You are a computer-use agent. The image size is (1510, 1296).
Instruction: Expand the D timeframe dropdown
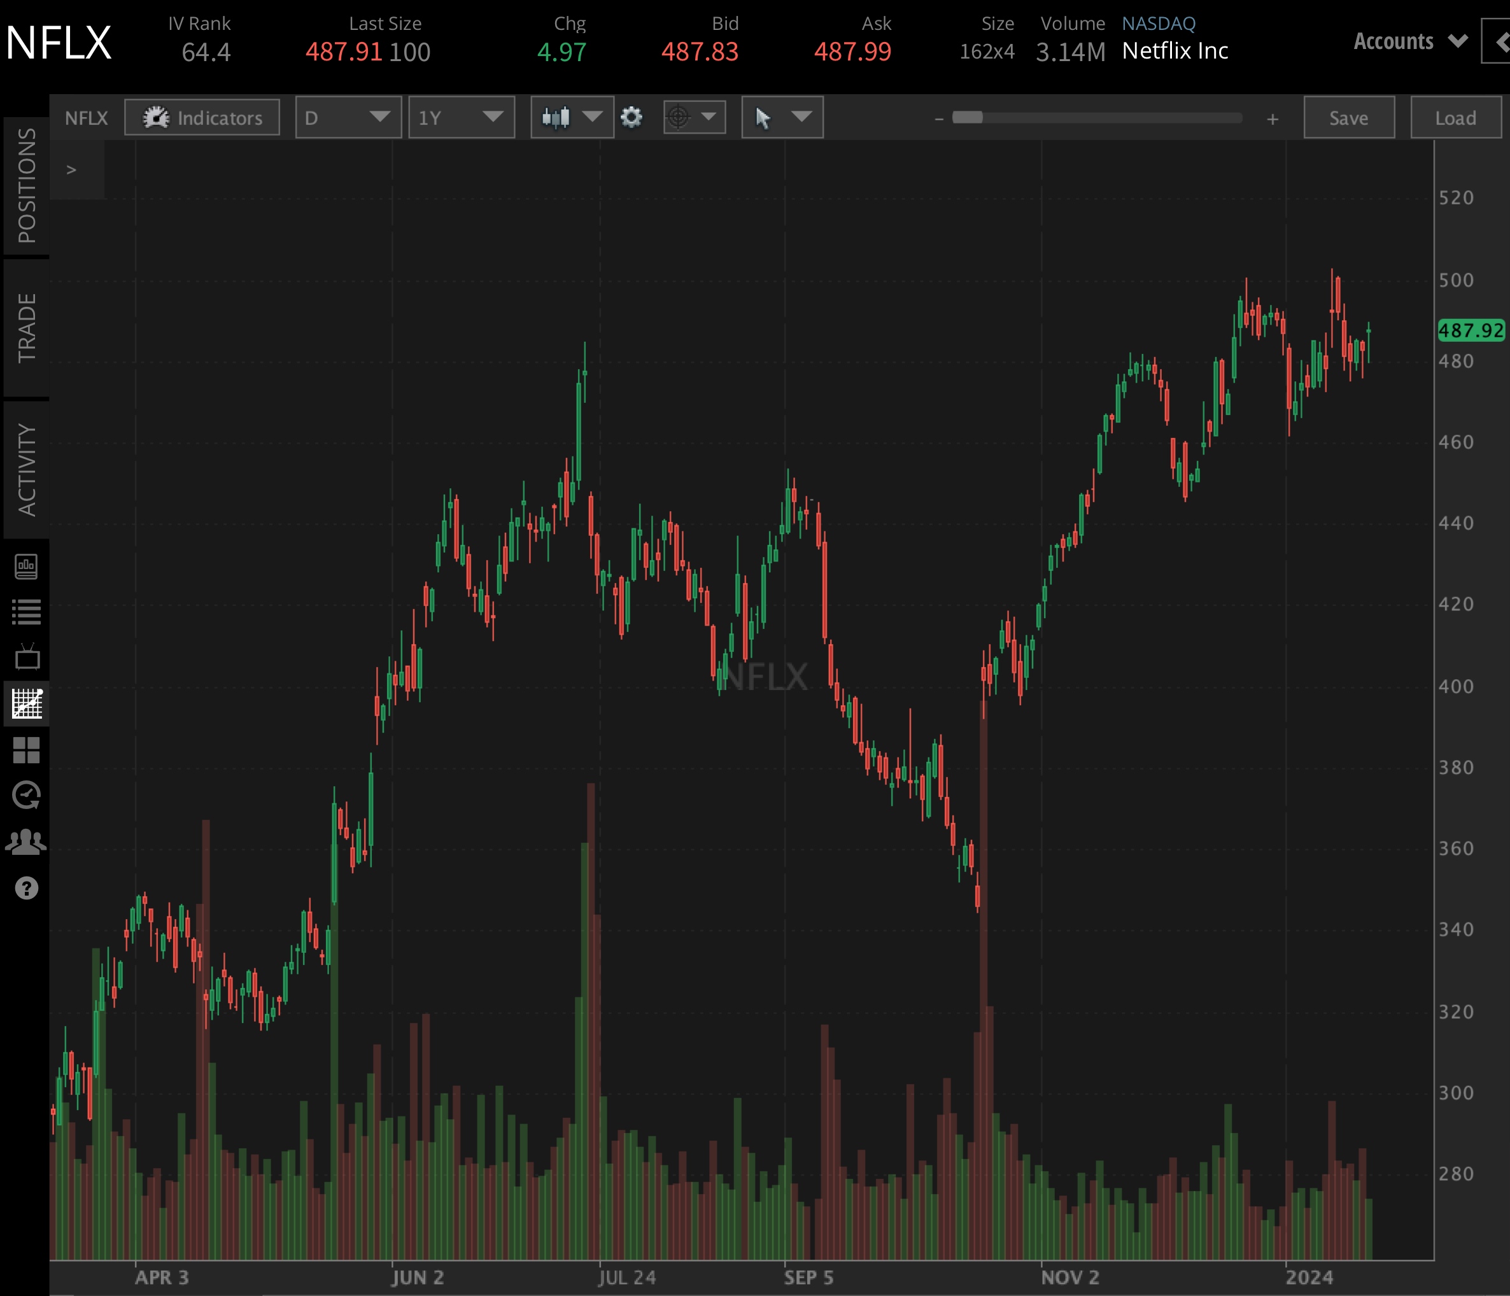coord(348,116)
